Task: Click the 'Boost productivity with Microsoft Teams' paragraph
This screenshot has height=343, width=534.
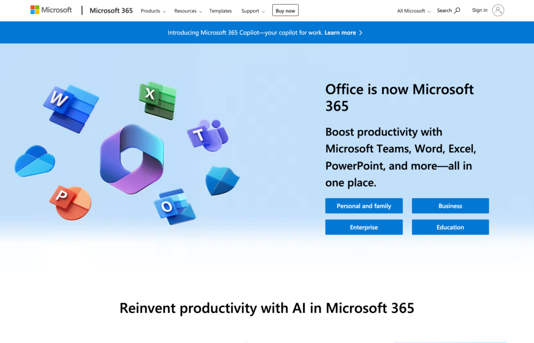Action: point(401,157)
